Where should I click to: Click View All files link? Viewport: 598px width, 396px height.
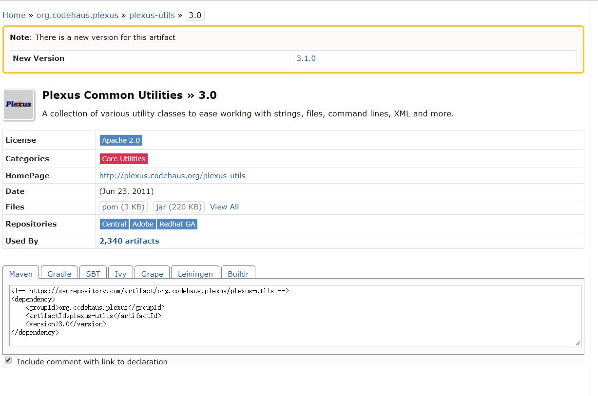(x=224, y=207)
